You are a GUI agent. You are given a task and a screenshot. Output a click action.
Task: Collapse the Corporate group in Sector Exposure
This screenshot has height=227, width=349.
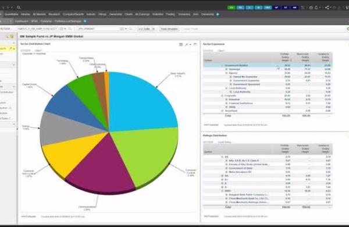point(222,95)
